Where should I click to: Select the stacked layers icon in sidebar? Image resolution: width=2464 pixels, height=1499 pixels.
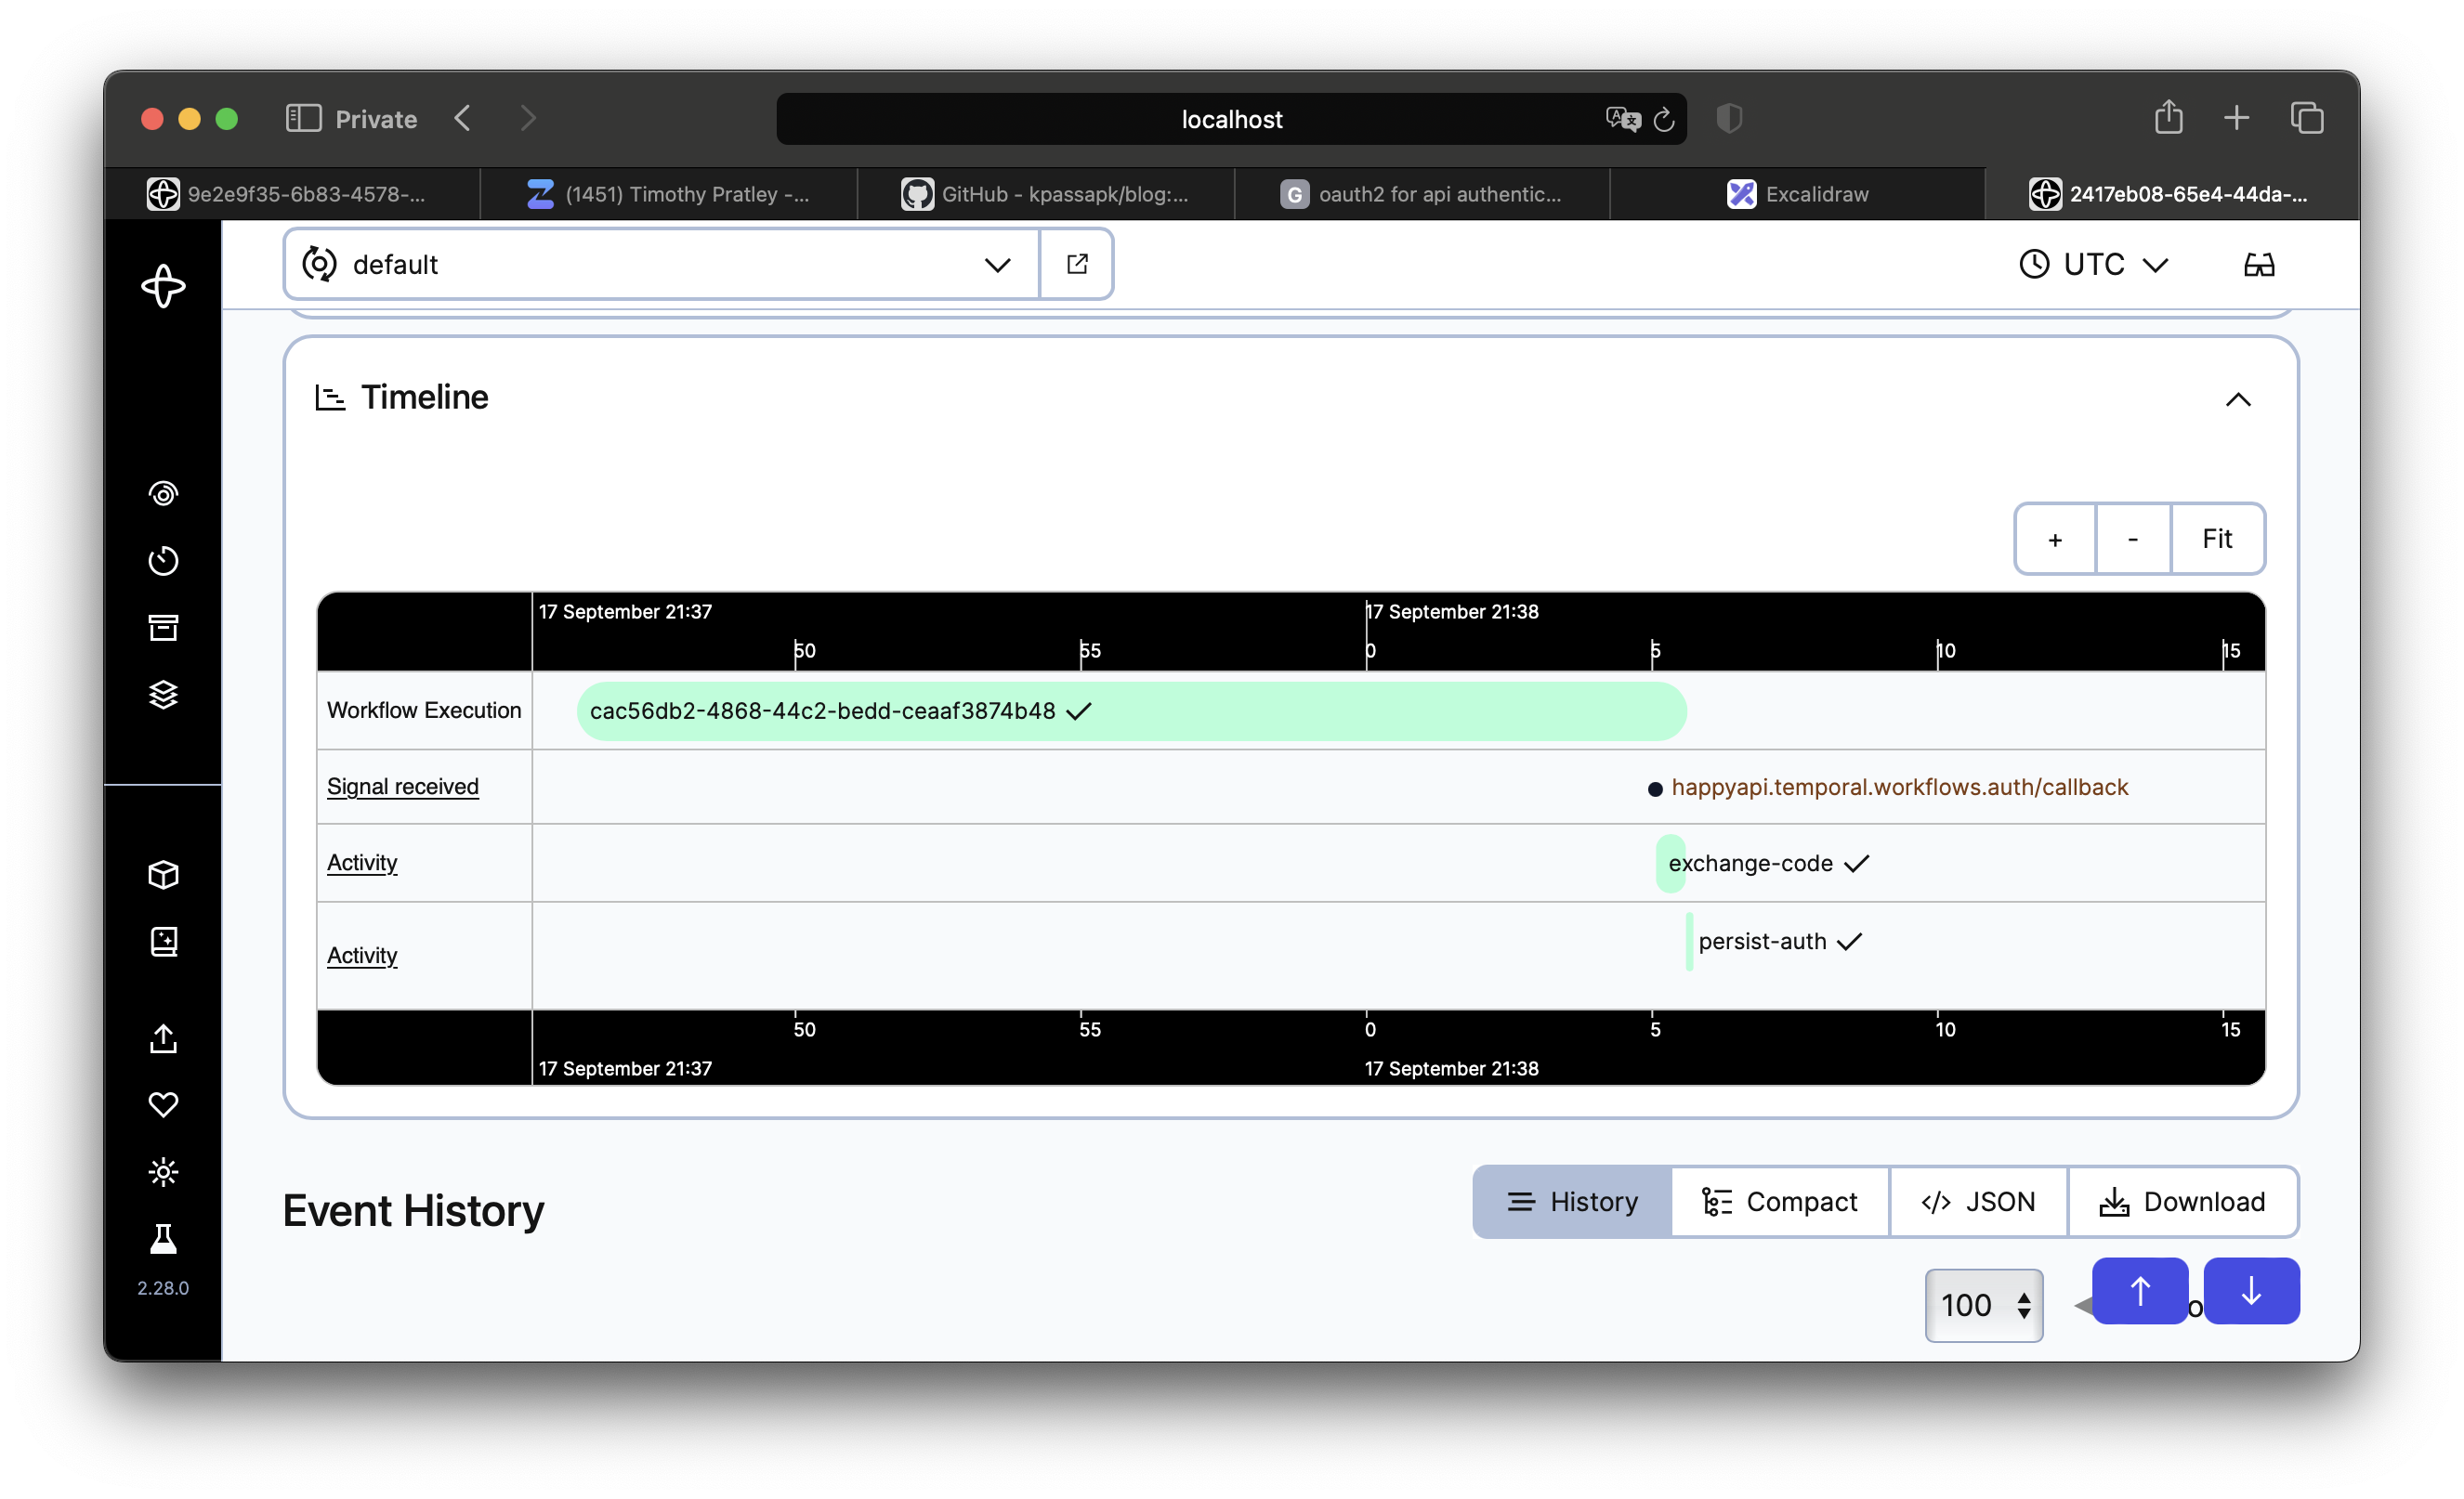coord(165,693)
